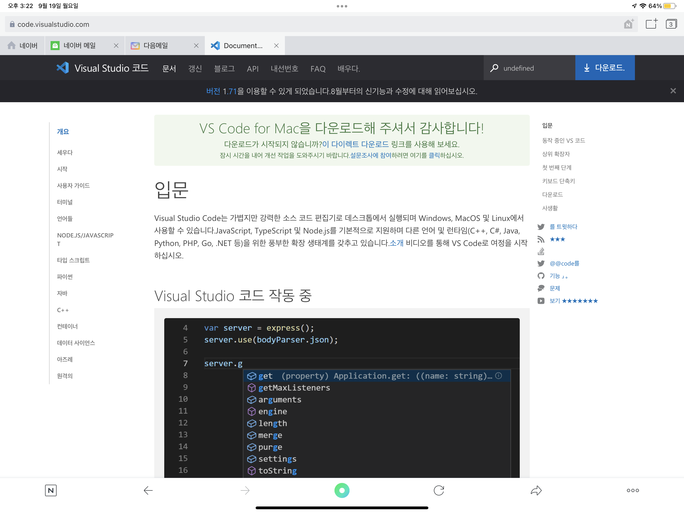684x513 pixels.
Task: Open the FAQ nav item
Action: coord(318,69)
